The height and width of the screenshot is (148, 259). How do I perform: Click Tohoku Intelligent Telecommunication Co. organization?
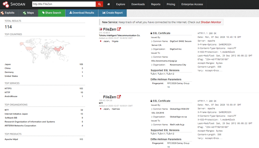[119, 36]
